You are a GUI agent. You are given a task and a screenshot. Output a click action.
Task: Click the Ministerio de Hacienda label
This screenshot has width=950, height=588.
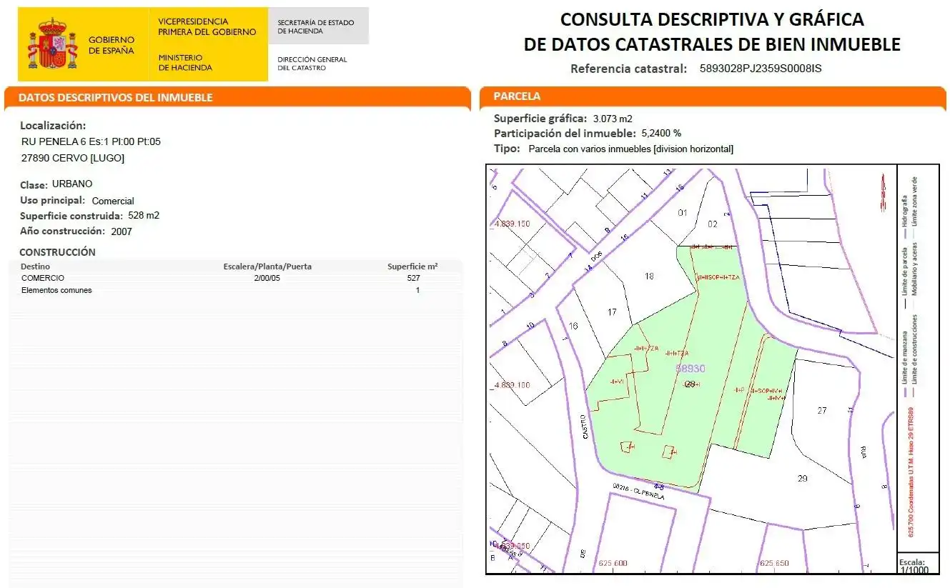(185, 63)
